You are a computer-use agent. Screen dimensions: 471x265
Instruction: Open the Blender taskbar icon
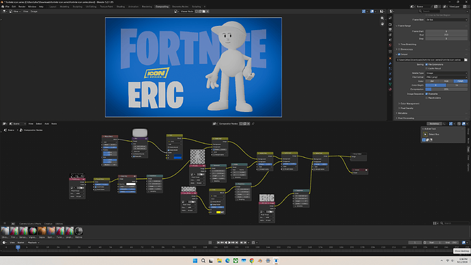(x=260, y=260)
